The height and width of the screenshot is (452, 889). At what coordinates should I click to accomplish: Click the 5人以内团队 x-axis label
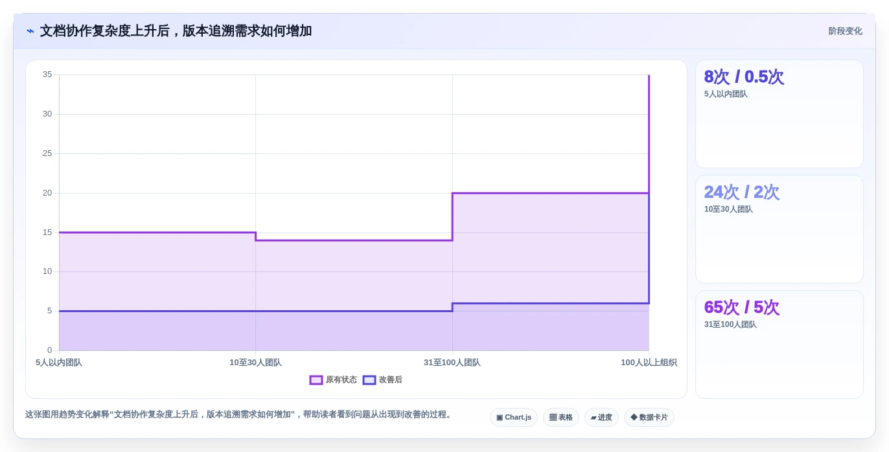point(59,363)
